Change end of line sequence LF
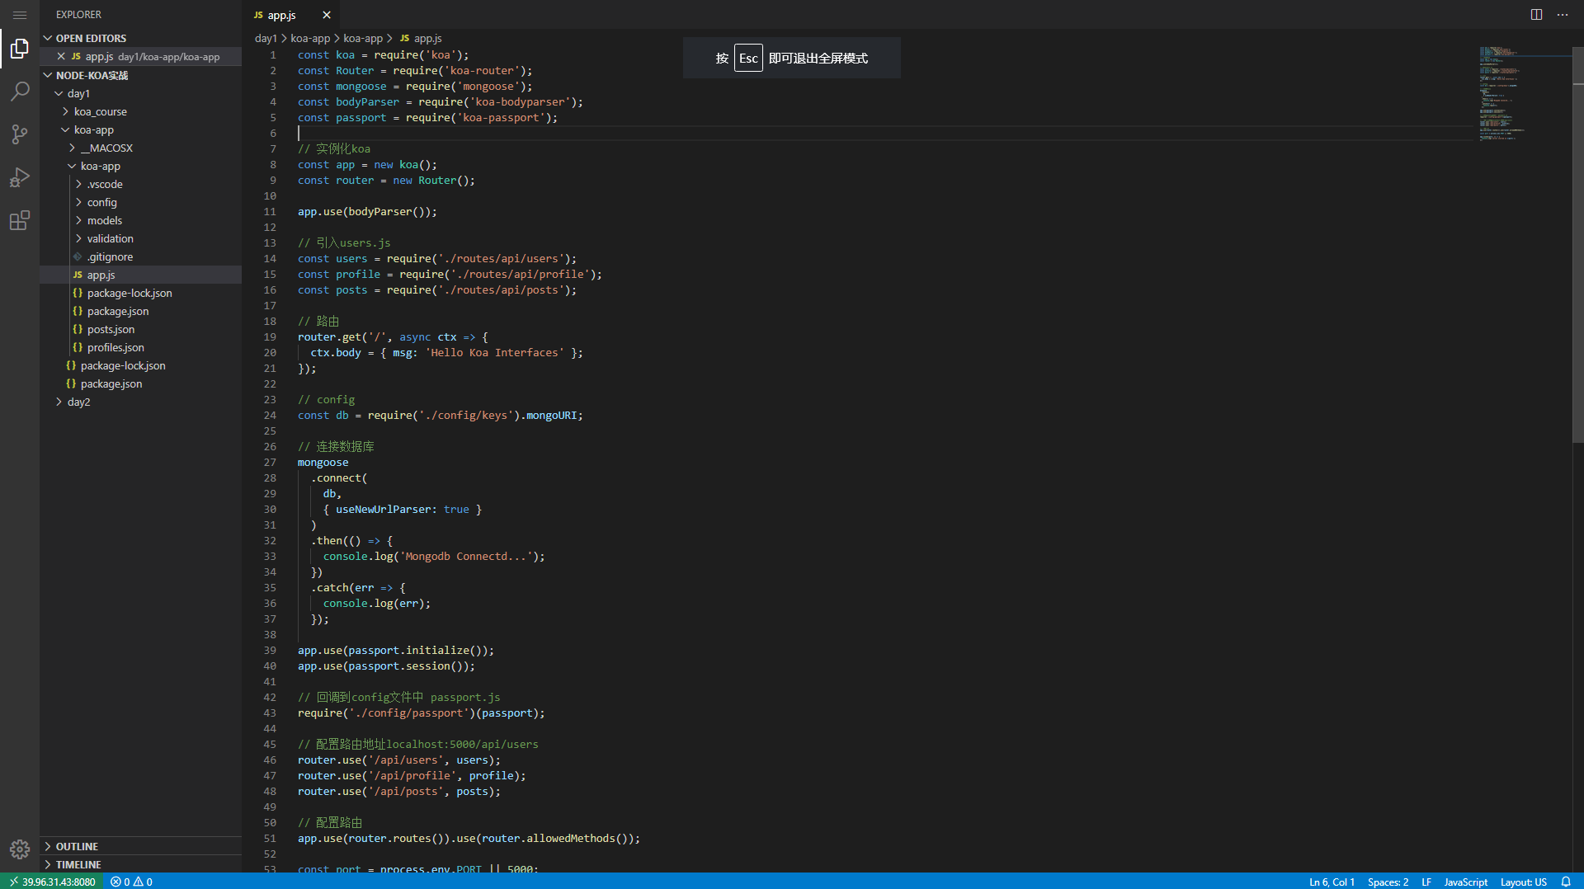1584x889 pixels. [1426, 882]
